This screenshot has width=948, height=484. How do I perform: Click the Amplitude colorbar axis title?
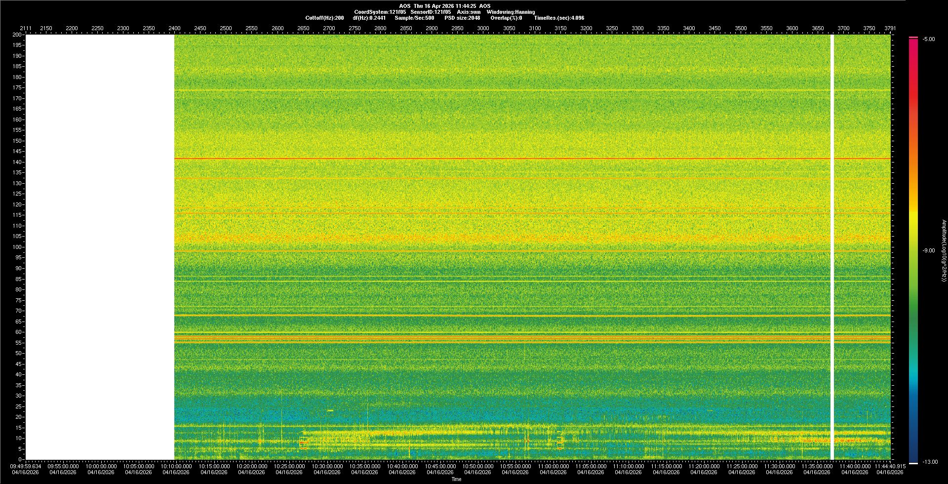[944, 250]
